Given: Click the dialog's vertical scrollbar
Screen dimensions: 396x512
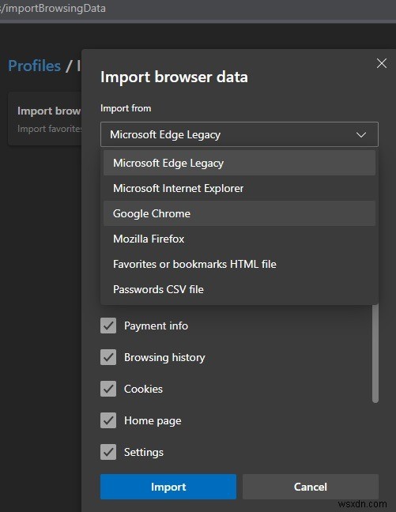Looking at the screenshot, I should click(375, 354).
